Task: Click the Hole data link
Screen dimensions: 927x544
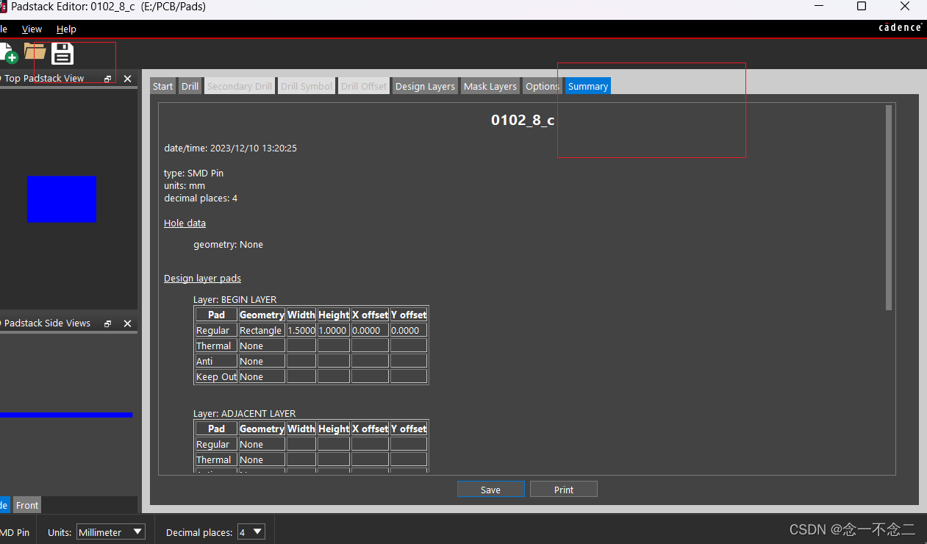Action: tap(185, 223)
